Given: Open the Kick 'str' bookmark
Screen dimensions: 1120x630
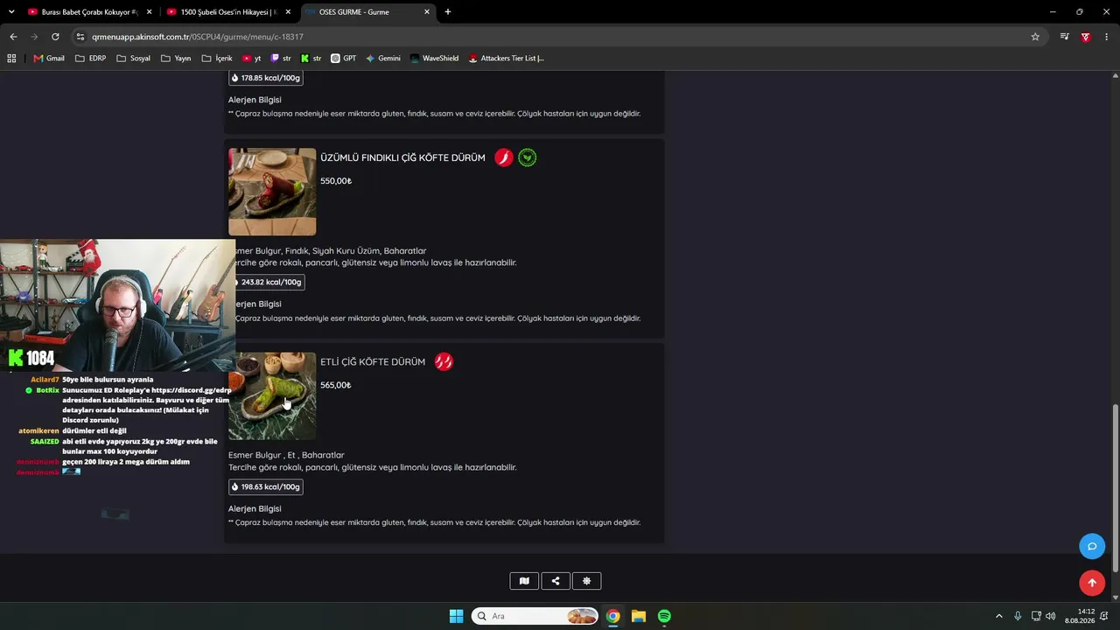Looking at the screenshot, I should 311,59.
